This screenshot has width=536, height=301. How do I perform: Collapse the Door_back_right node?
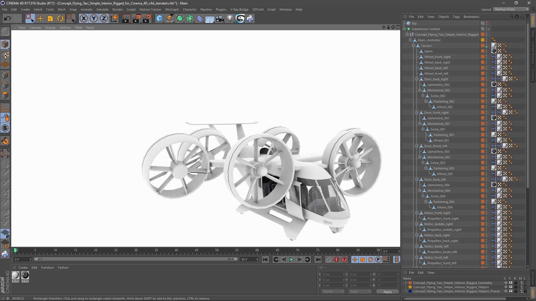pyautogui.click(x=417, y=79)
